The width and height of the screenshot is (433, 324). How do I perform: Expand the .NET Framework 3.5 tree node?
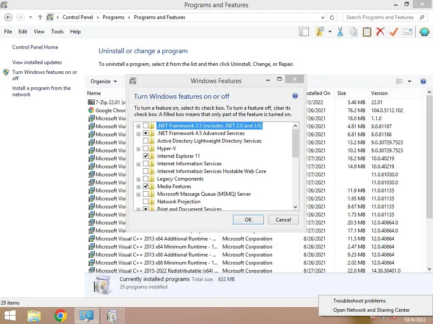[x=138, y=126]
